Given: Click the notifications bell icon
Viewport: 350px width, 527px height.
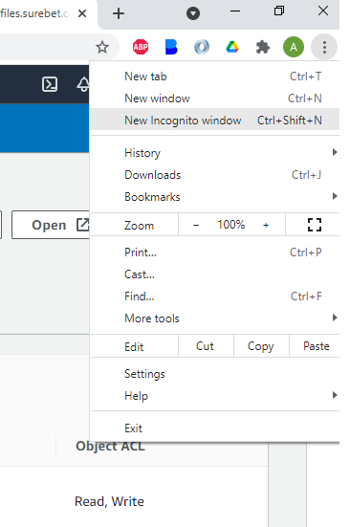Looking at the screenshot, I should pos(83,84).
